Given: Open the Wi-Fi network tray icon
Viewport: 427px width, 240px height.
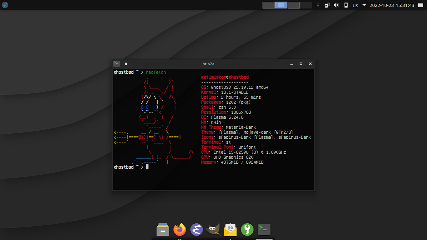Looking at the screenshot, I should 318,5.
